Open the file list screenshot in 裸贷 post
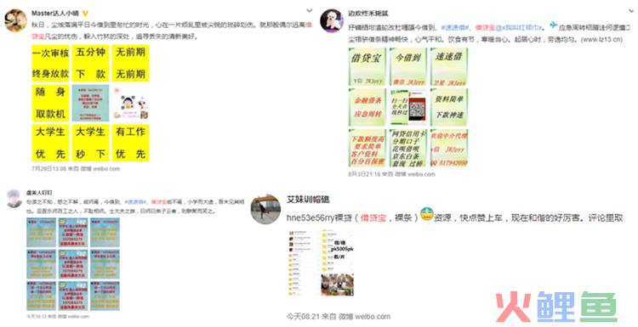This screenshot has height=327, width=638. (x=321, y=263)
